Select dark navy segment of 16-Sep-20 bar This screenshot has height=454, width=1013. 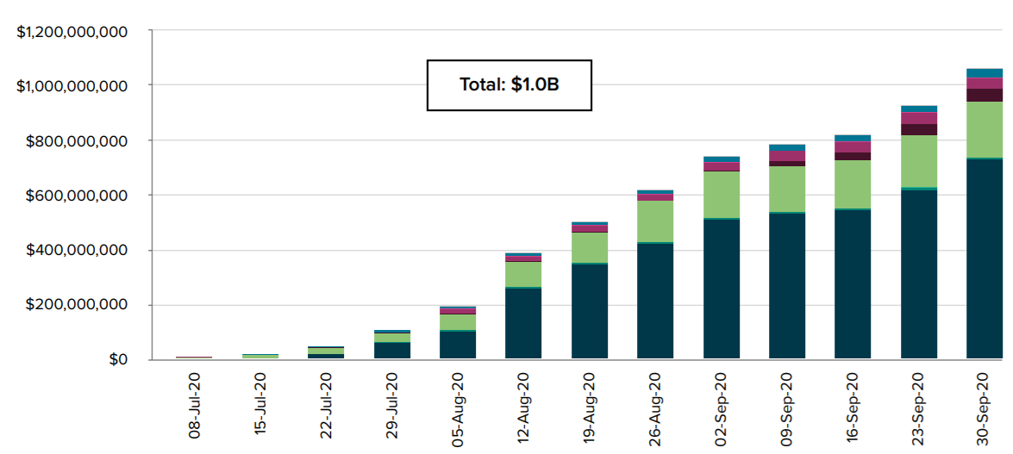(x=853, y=284)
